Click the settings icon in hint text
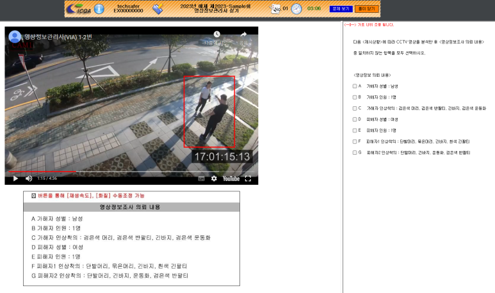Image resolution: width=495 pixels, height=293 pixels. point(34,196)
